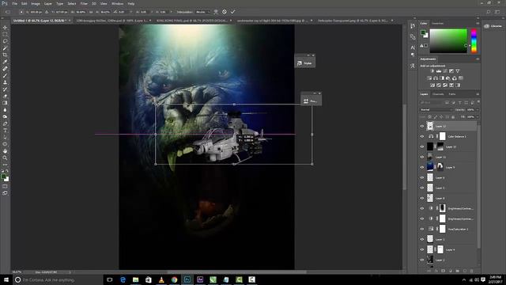Click the foreground color swatch in toolbar

tap(3, 177)
